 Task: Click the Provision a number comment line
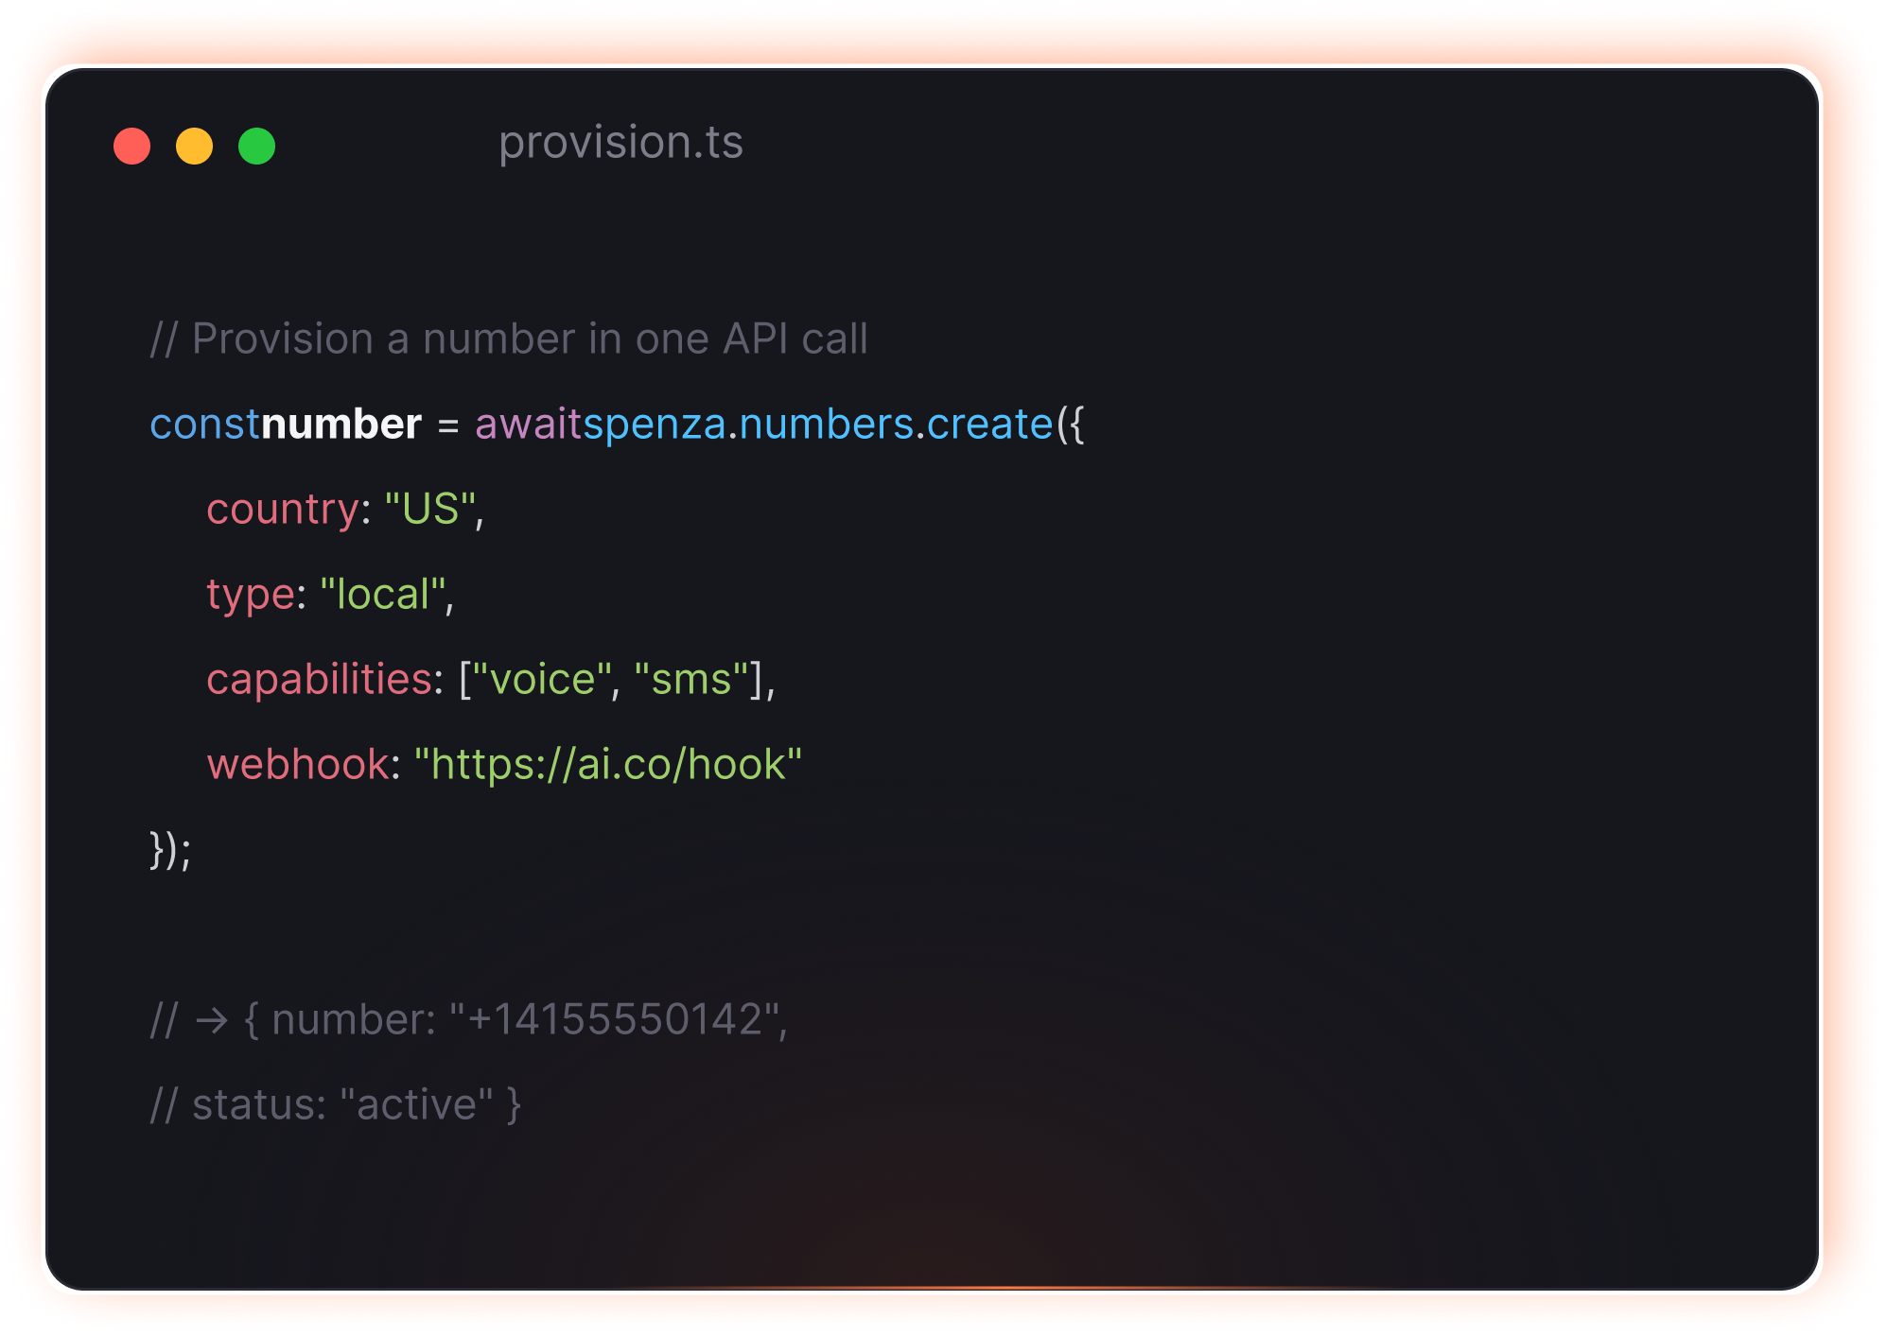coord(509,338)
